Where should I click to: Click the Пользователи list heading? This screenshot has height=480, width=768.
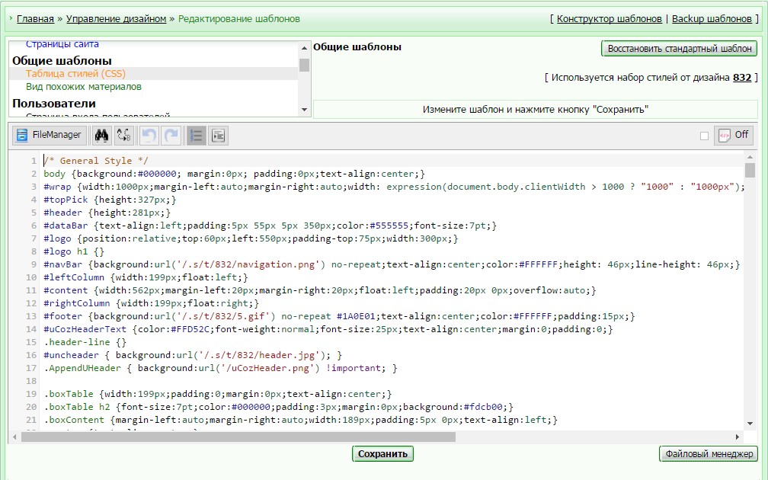click(x=54, y=104)
